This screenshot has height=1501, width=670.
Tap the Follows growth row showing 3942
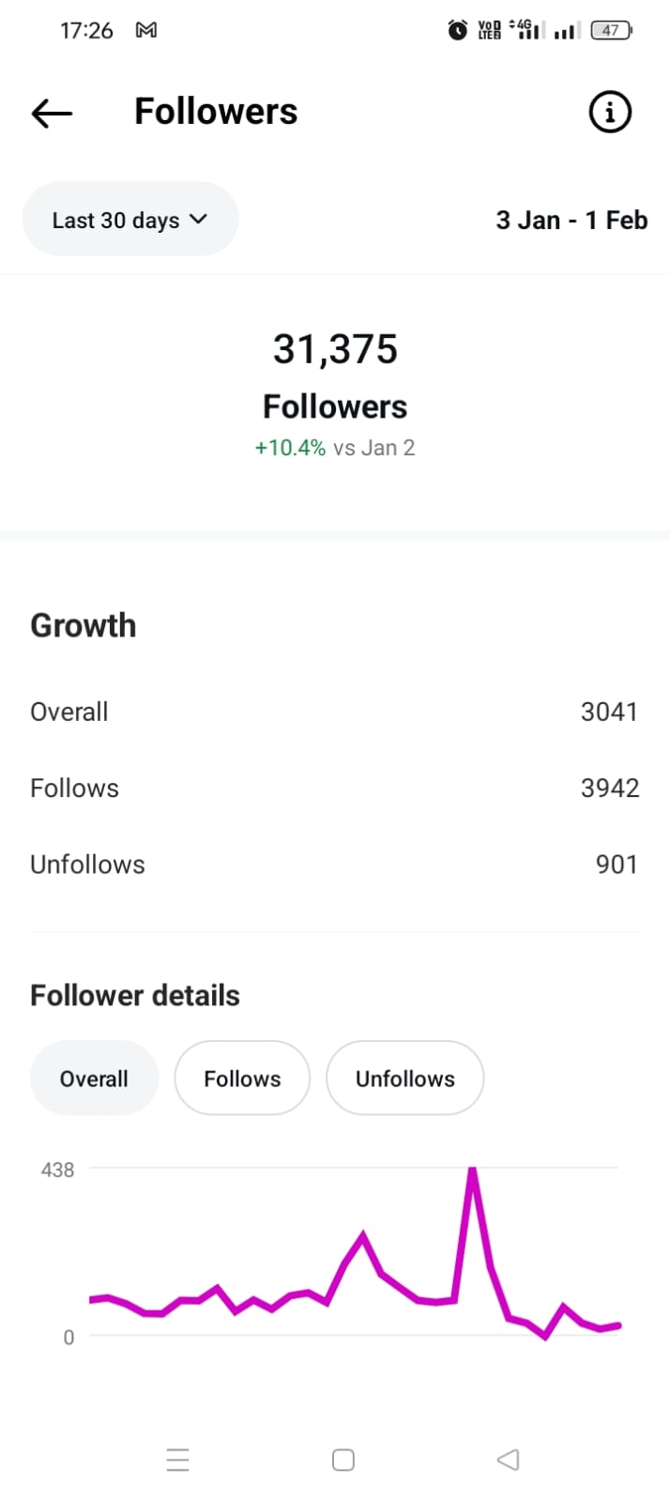335,788
